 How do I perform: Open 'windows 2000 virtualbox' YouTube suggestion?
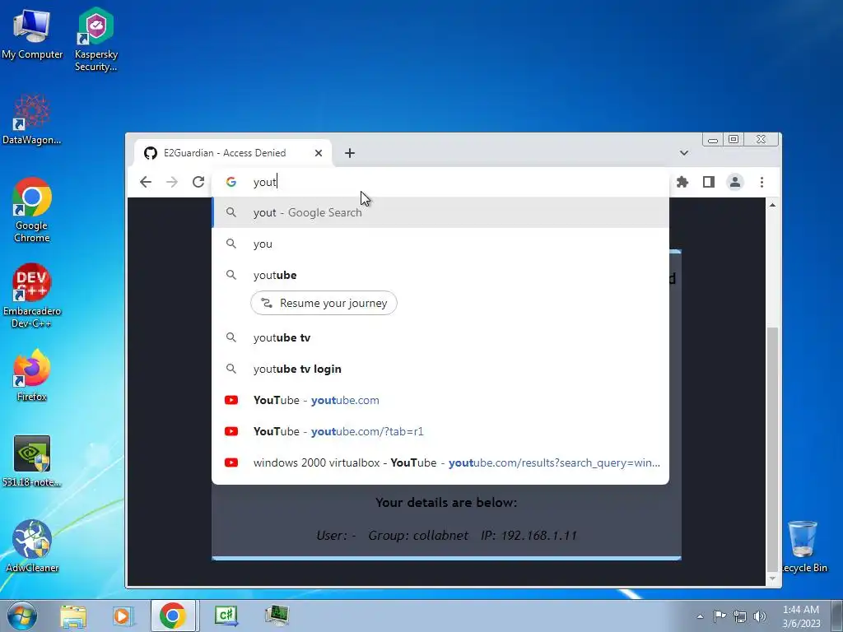pos(440,462)
